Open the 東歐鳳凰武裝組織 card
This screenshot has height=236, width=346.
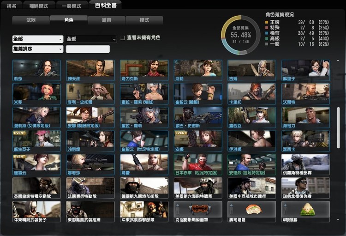point(90,212)
